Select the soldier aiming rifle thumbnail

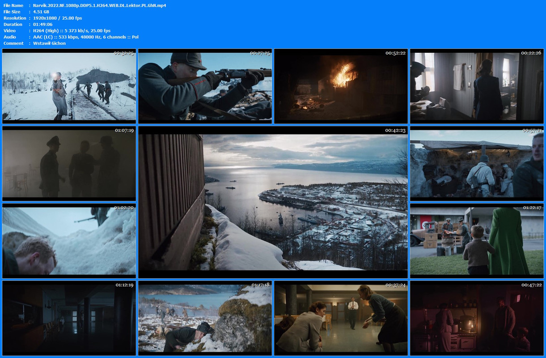[x=205, y=86]
